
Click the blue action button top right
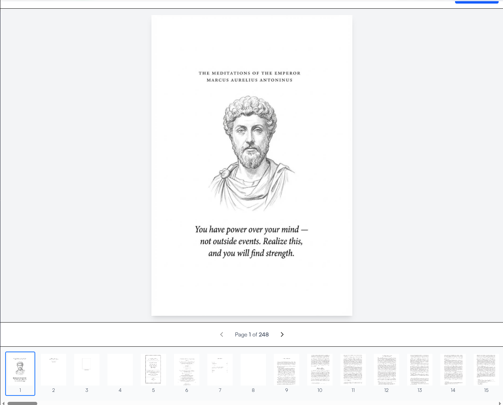[476, 2]
